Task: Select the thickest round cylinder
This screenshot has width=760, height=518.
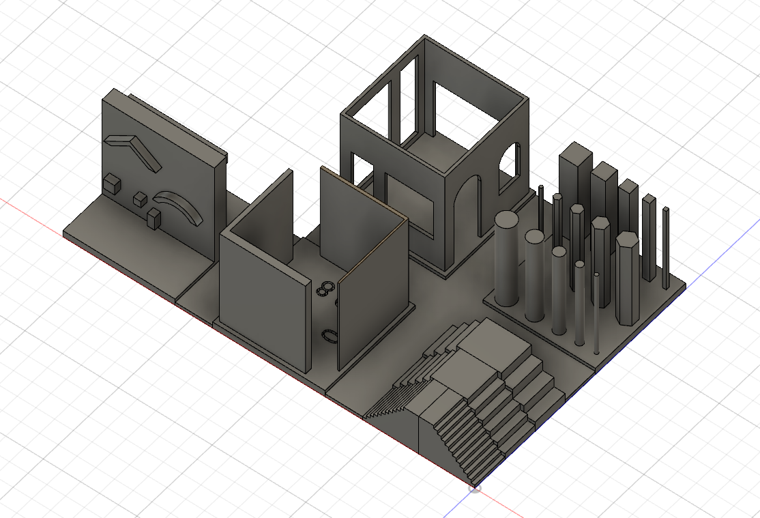Action: [507, 259]
